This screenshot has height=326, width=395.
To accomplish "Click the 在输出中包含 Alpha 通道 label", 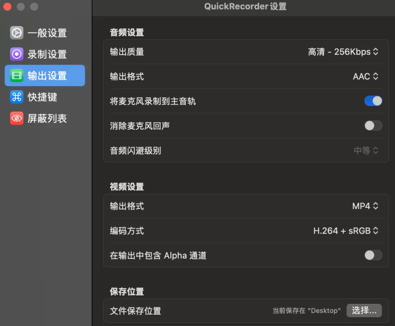I will click(158, 256).
